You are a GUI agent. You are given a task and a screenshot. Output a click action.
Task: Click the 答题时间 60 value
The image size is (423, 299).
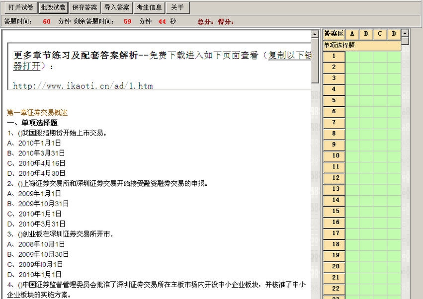pos(47,21)
